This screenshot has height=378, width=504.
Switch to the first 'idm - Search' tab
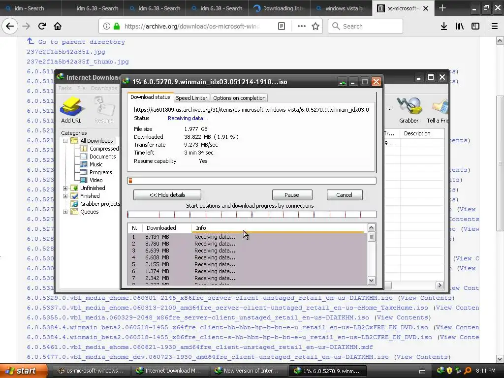point(30,8)
